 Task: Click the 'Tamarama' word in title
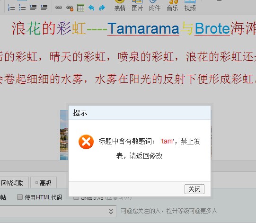(x=143, y=28)
